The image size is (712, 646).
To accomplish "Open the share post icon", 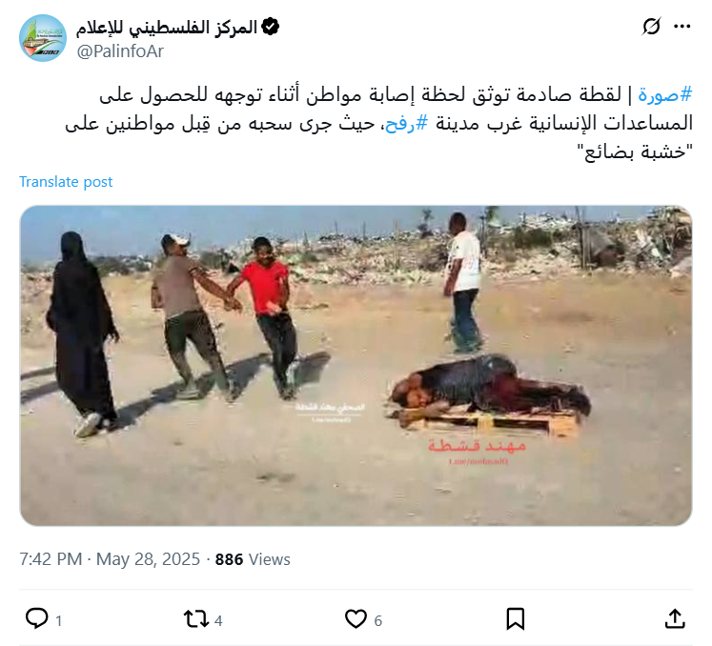I will 675,618.
